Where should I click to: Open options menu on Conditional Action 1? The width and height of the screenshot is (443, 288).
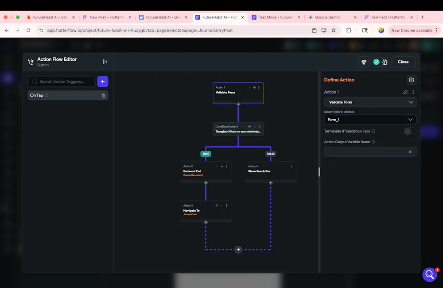259,127
